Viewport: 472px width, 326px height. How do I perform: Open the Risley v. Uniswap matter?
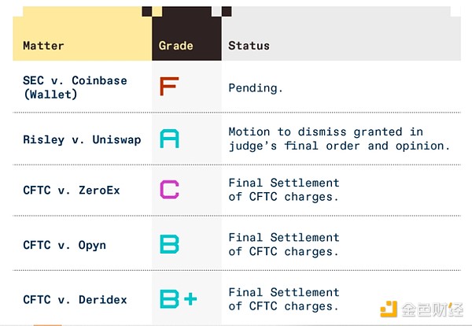82,139
